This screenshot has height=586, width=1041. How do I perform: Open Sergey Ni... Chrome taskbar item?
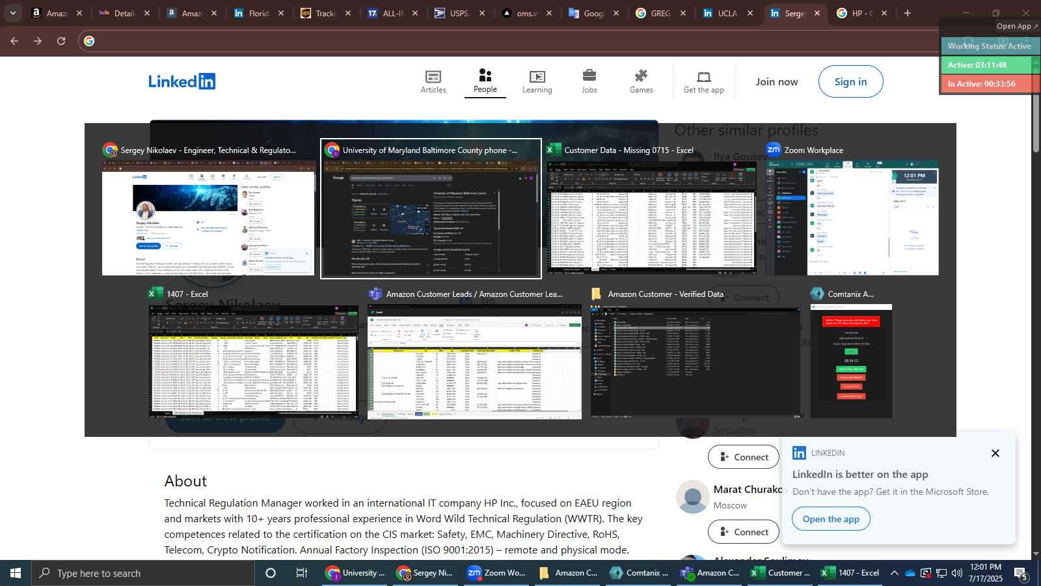tap(425, 573)
